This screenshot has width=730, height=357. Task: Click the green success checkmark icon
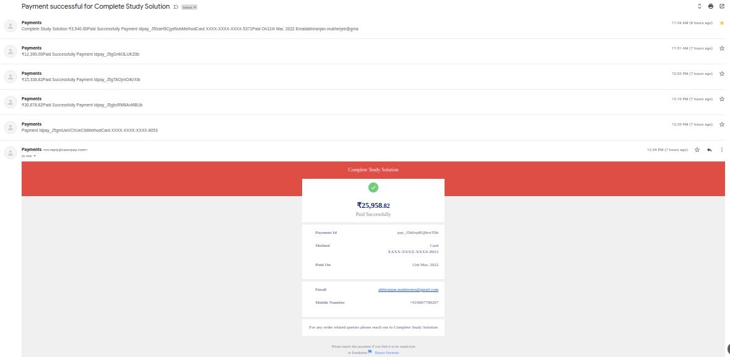point(373,187)
